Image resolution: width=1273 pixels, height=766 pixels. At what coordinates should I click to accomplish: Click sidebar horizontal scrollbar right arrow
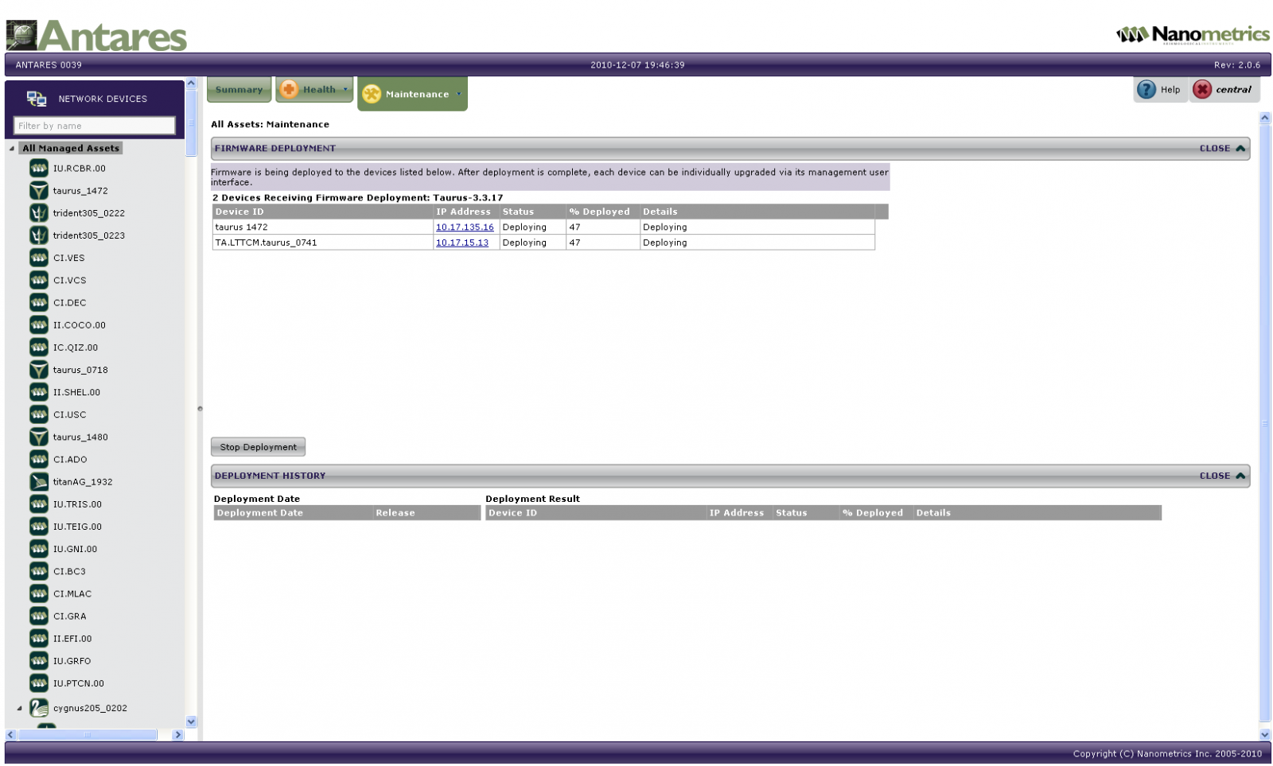coord(178,735)
